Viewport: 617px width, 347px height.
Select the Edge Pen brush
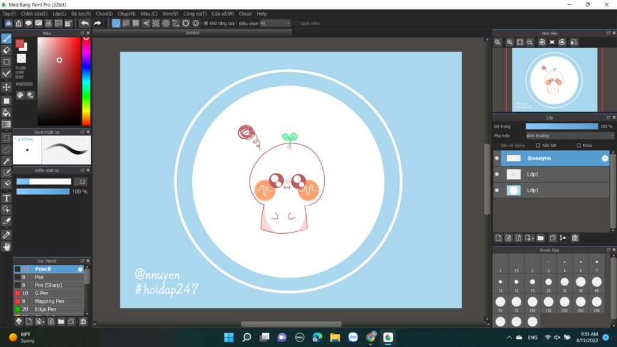click(x=49, y=309)
